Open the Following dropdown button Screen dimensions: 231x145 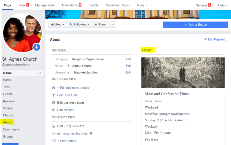tap(79, 25)
